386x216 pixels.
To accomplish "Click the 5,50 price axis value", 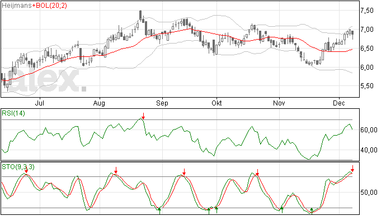I will (367, 86).
